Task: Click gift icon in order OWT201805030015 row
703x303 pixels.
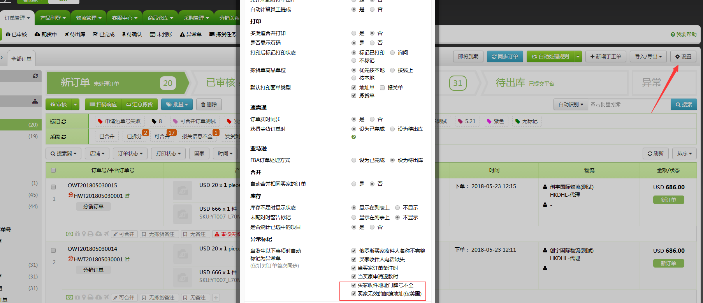Action: coord(77,234)
